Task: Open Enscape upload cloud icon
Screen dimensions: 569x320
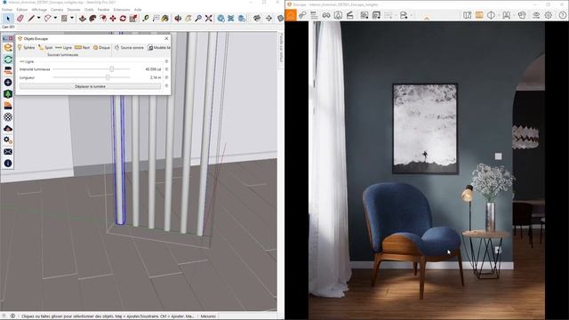Action: click(8, 128)
